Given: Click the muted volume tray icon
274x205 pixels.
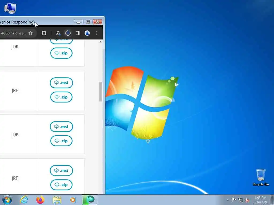Looking at the screenshot, I should [x=247, y=200].
